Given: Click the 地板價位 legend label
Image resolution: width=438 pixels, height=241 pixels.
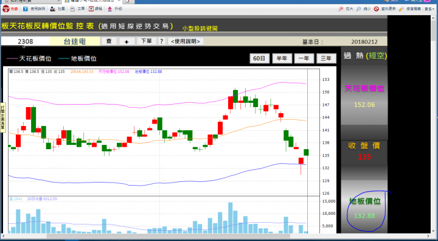Looking at the screenshot, I should [x=83, y=58].
